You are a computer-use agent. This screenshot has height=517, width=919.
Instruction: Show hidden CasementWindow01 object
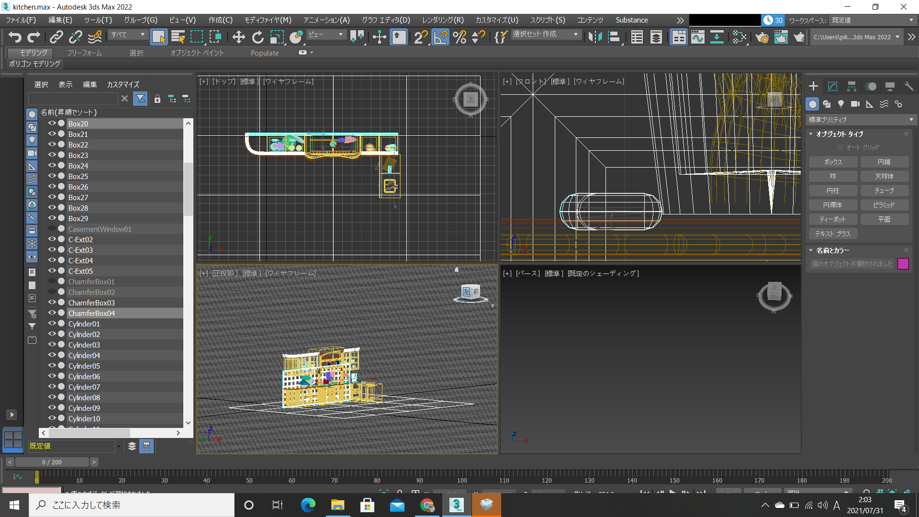coord(52,229)
